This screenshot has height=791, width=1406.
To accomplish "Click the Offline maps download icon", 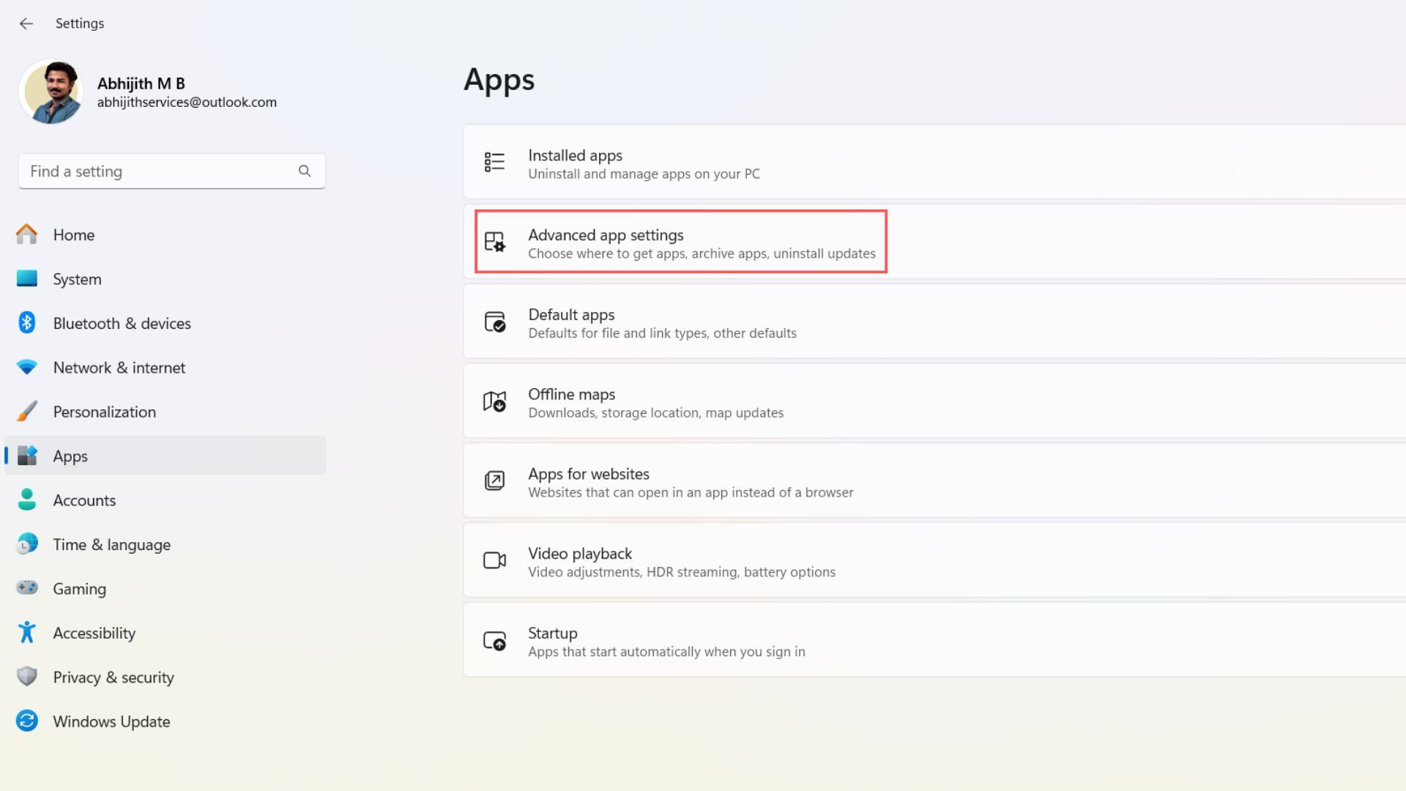I will 494,402.
